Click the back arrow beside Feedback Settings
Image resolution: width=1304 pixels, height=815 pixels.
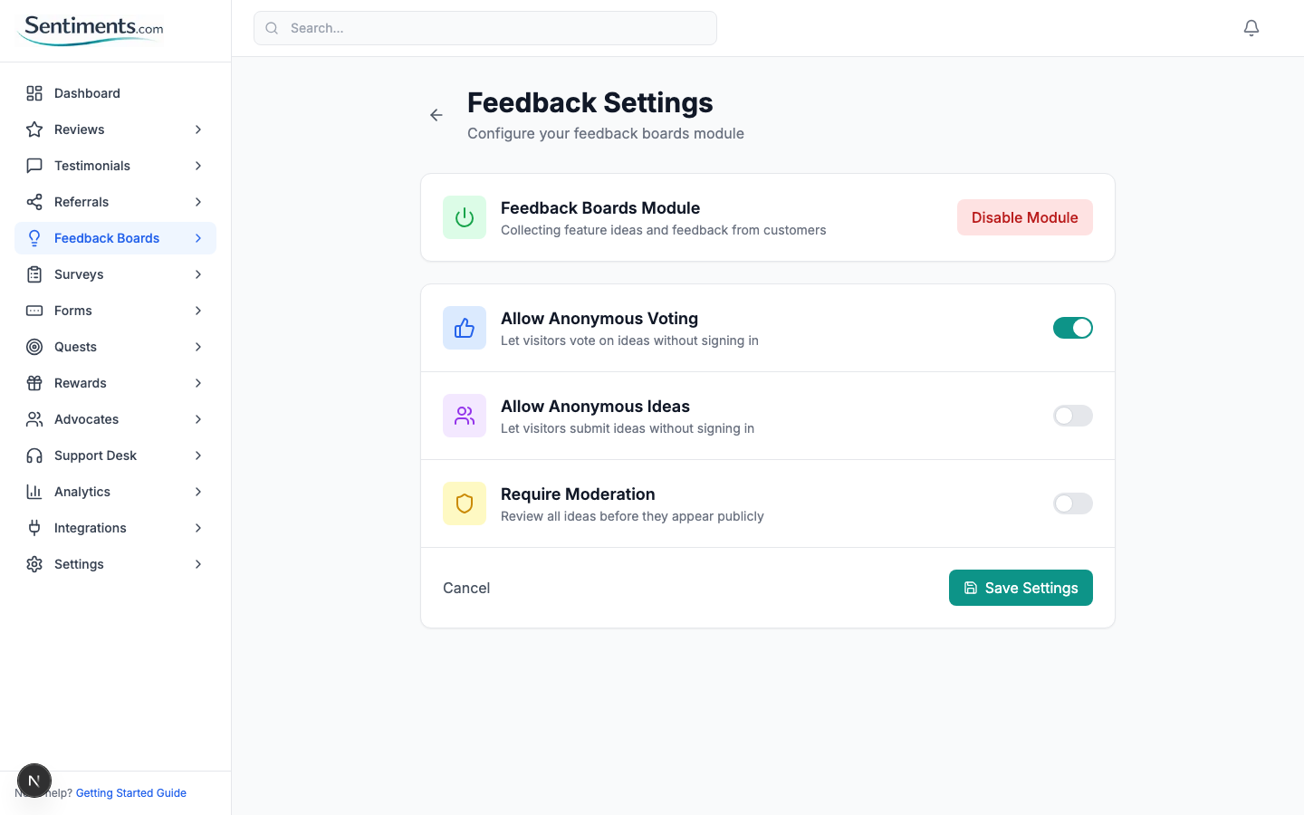click(x=436, y=115)
